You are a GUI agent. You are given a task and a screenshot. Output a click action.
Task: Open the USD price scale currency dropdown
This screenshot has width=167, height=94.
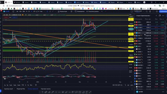pyautogui.click(x=130, y=15)
